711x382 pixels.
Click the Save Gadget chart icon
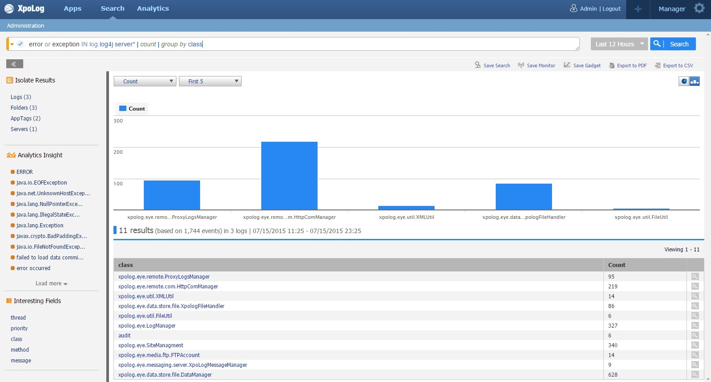tap(567, 65)
